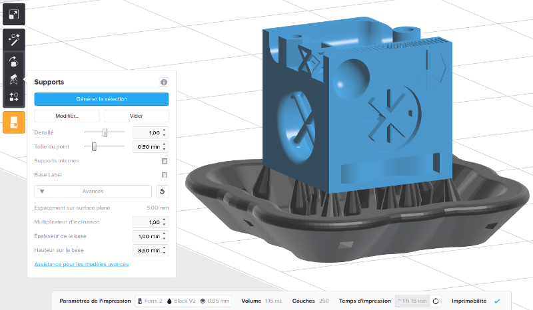Decrease Densité with the down arrow
The image size is (533, 310).
[165, 135]
